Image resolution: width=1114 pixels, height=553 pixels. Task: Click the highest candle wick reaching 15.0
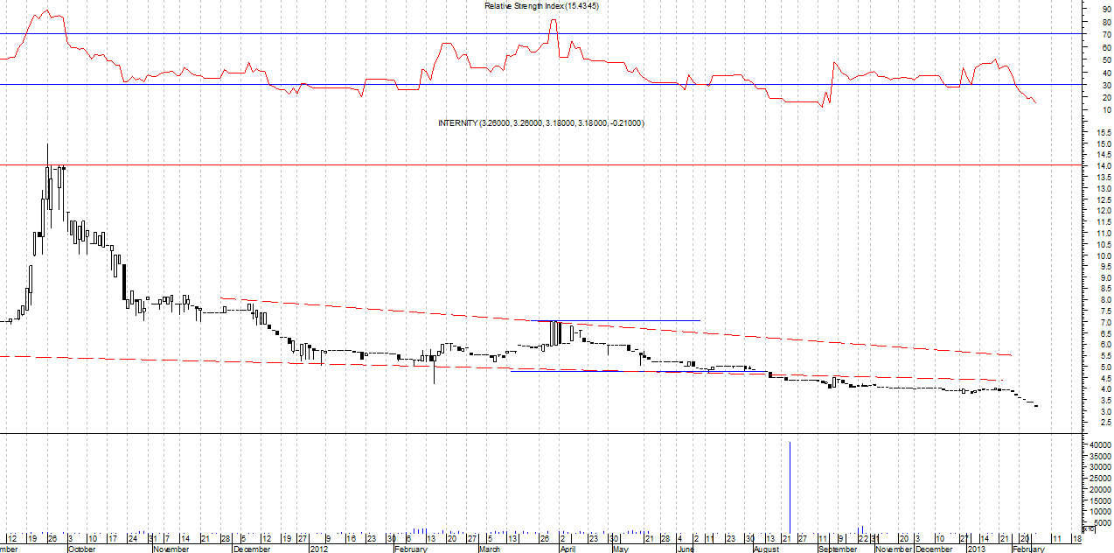47,149
